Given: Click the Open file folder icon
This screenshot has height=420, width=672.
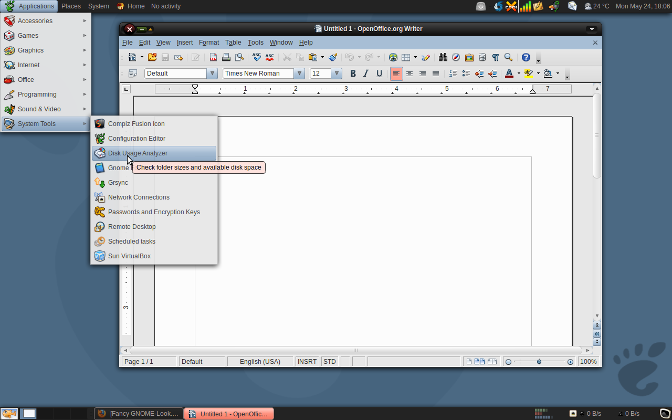Looking at the screenshot, I should click(152, 57).
